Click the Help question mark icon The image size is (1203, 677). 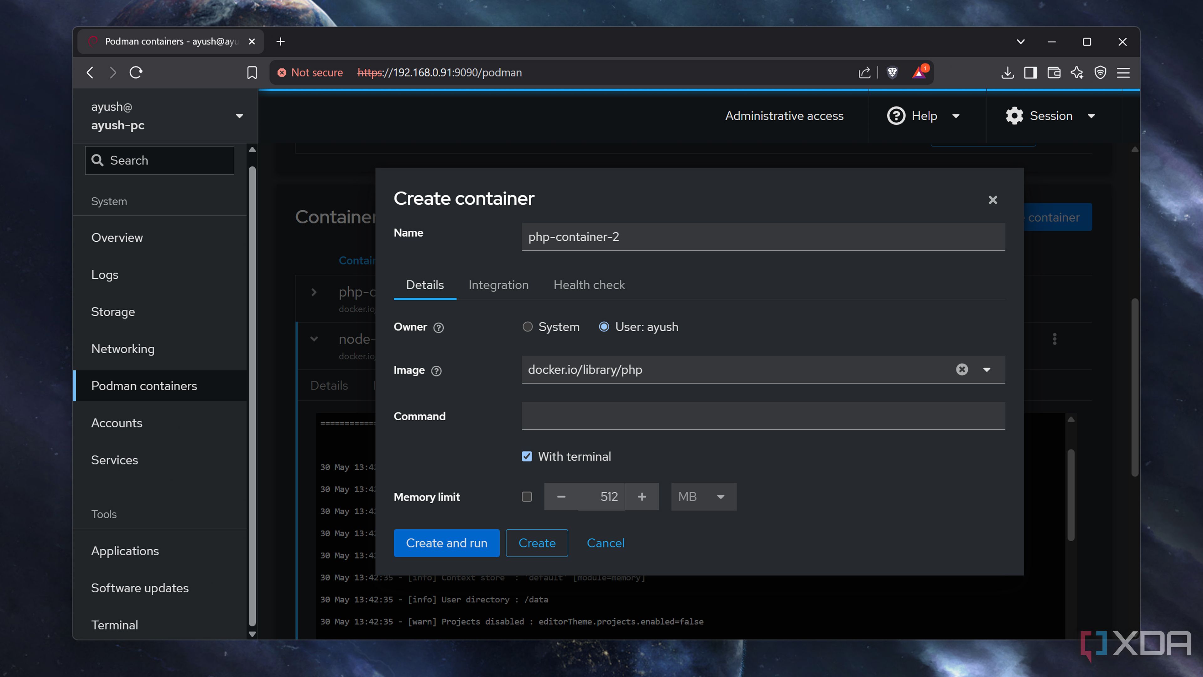[x=896, y=116]
